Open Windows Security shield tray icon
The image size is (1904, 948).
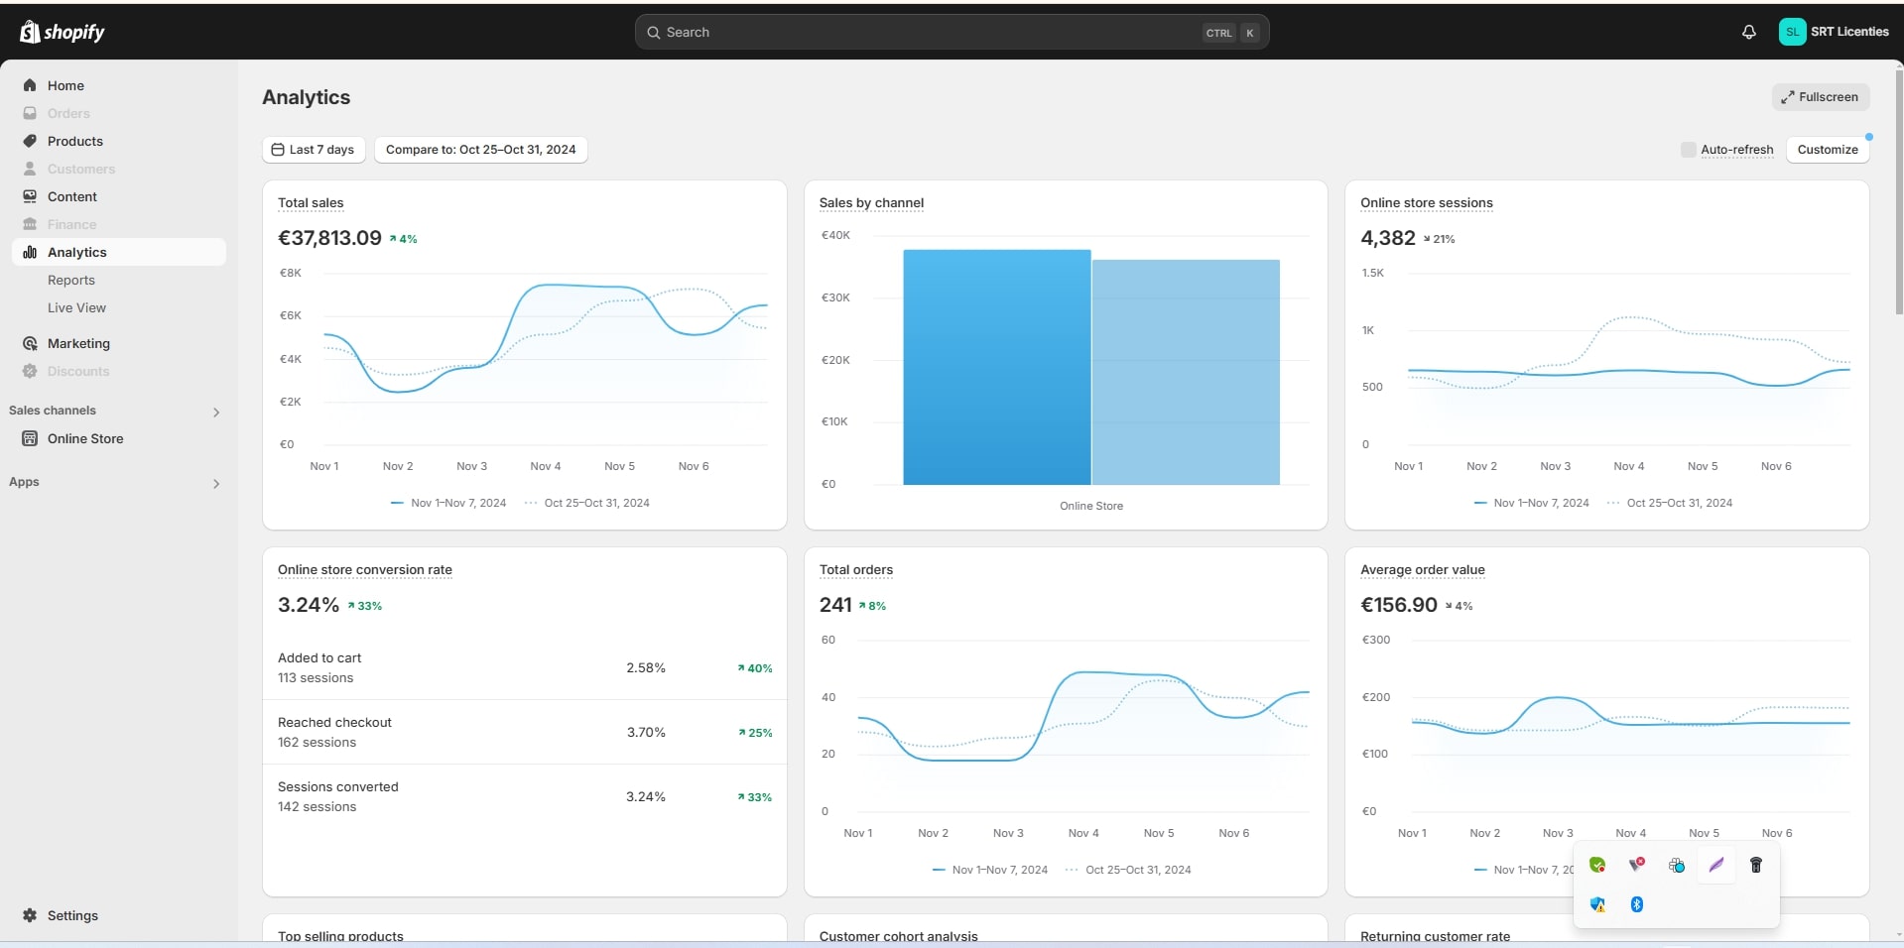1597,904
